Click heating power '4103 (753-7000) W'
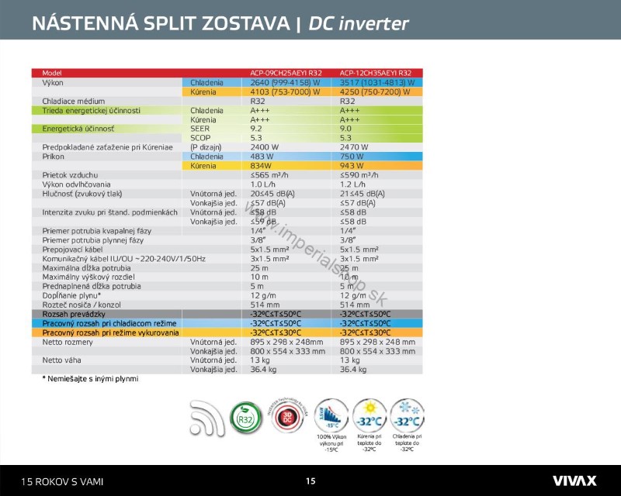This screenshot has width=621, height=496. click(285, 91)
